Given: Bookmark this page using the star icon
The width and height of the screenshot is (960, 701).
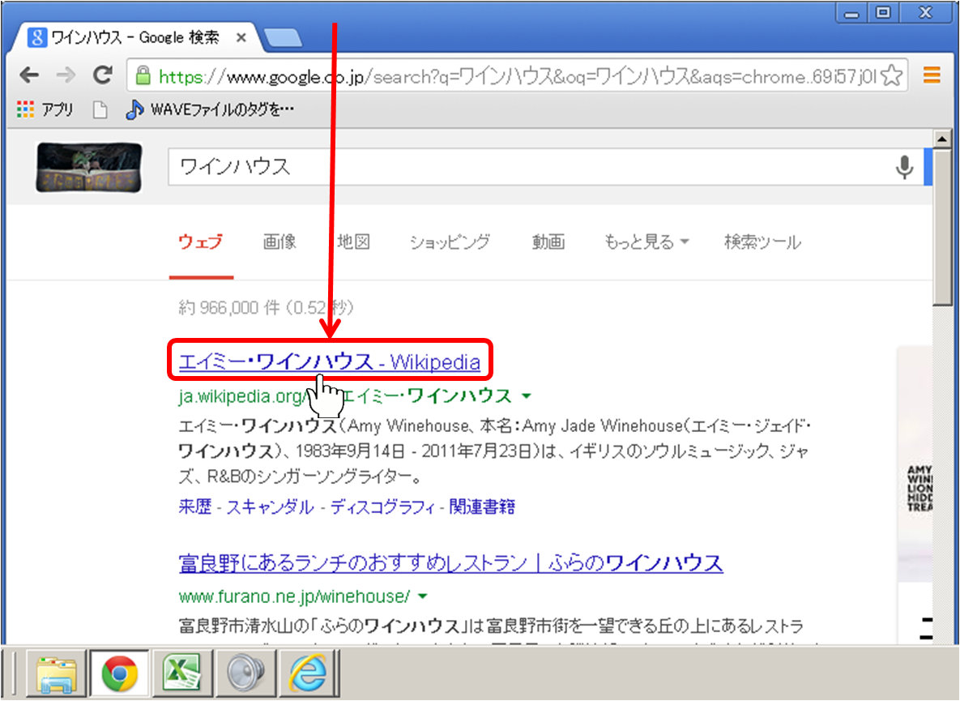Looking at the screenshot, I should pyautogui.click(x=891, y=76).
